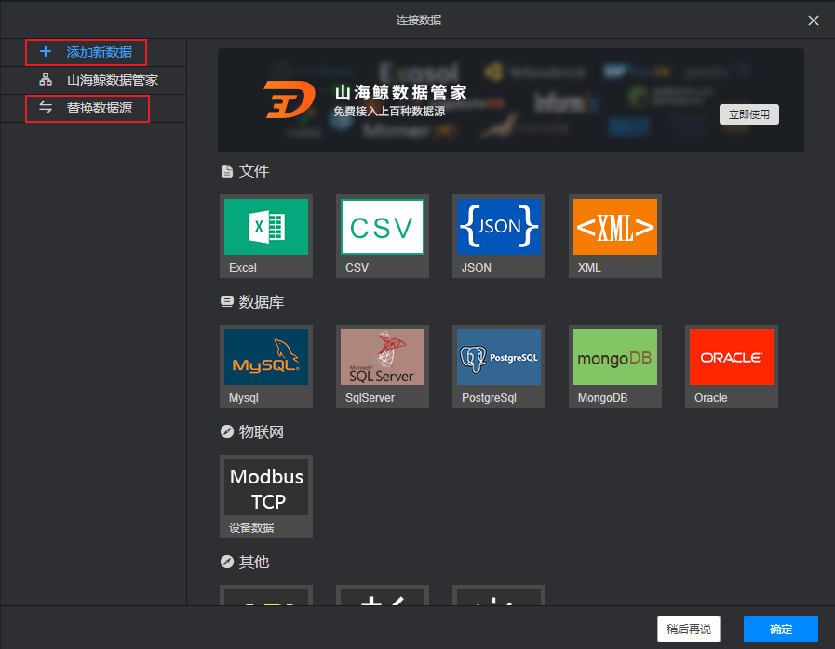This screenshot has width=835, height=649.
Task: Click the 数据库 section heading
Action: 262,302
